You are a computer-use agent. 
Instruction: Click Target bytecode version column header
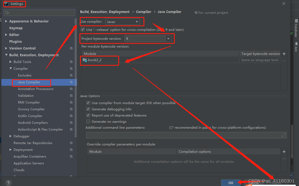(x=260, y=54)
